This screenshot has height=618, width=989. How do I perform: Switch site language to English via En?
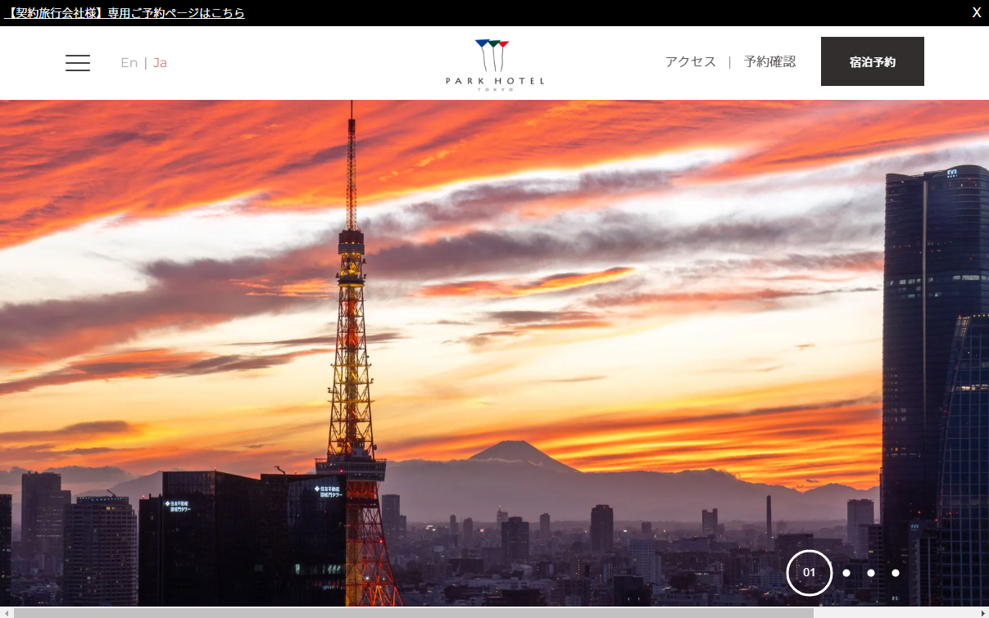point(129,62)
